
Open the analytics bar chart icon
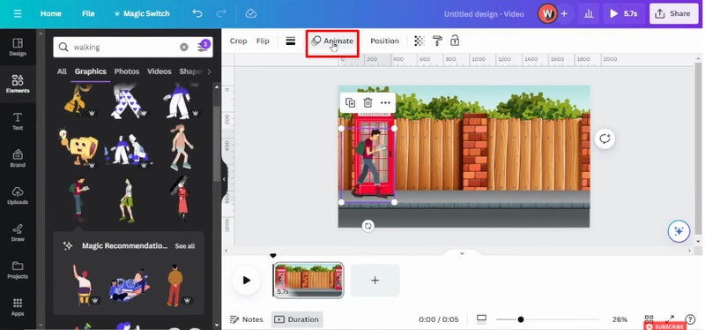click(x=588, y=13)
